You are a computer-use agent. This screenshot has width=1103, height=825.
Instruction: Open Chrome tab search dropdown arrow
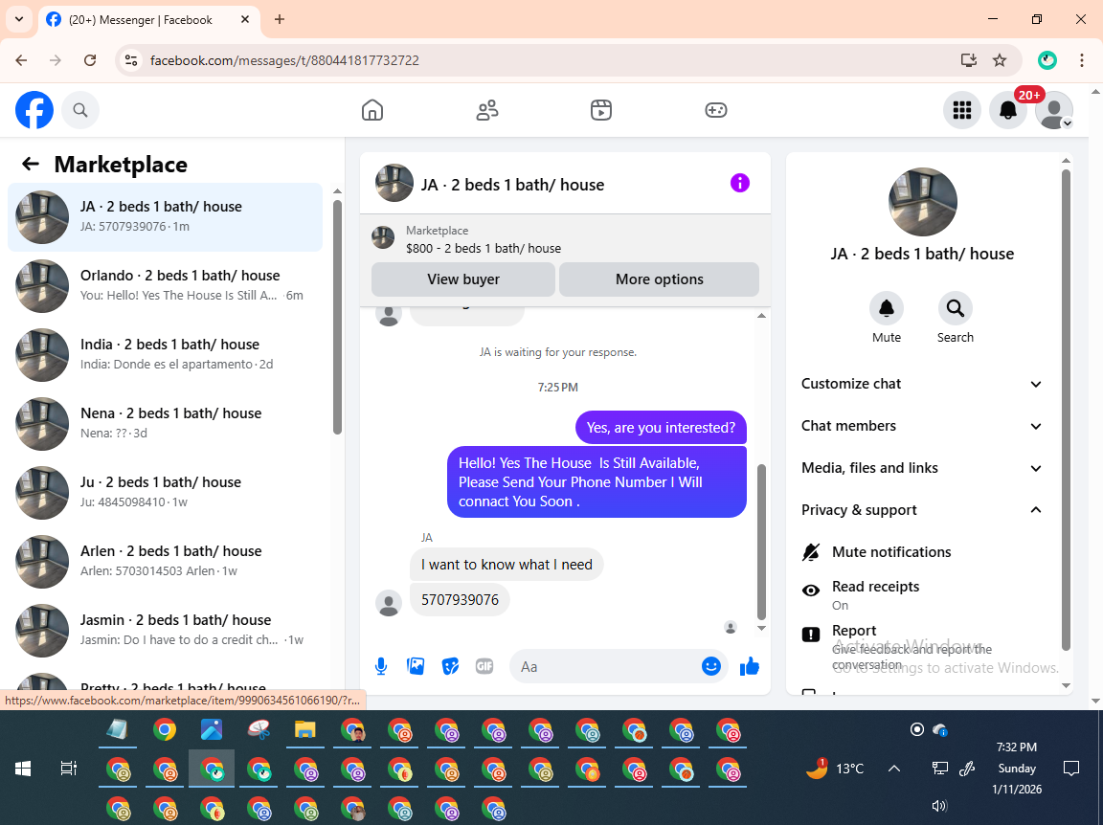coord(19,19)
